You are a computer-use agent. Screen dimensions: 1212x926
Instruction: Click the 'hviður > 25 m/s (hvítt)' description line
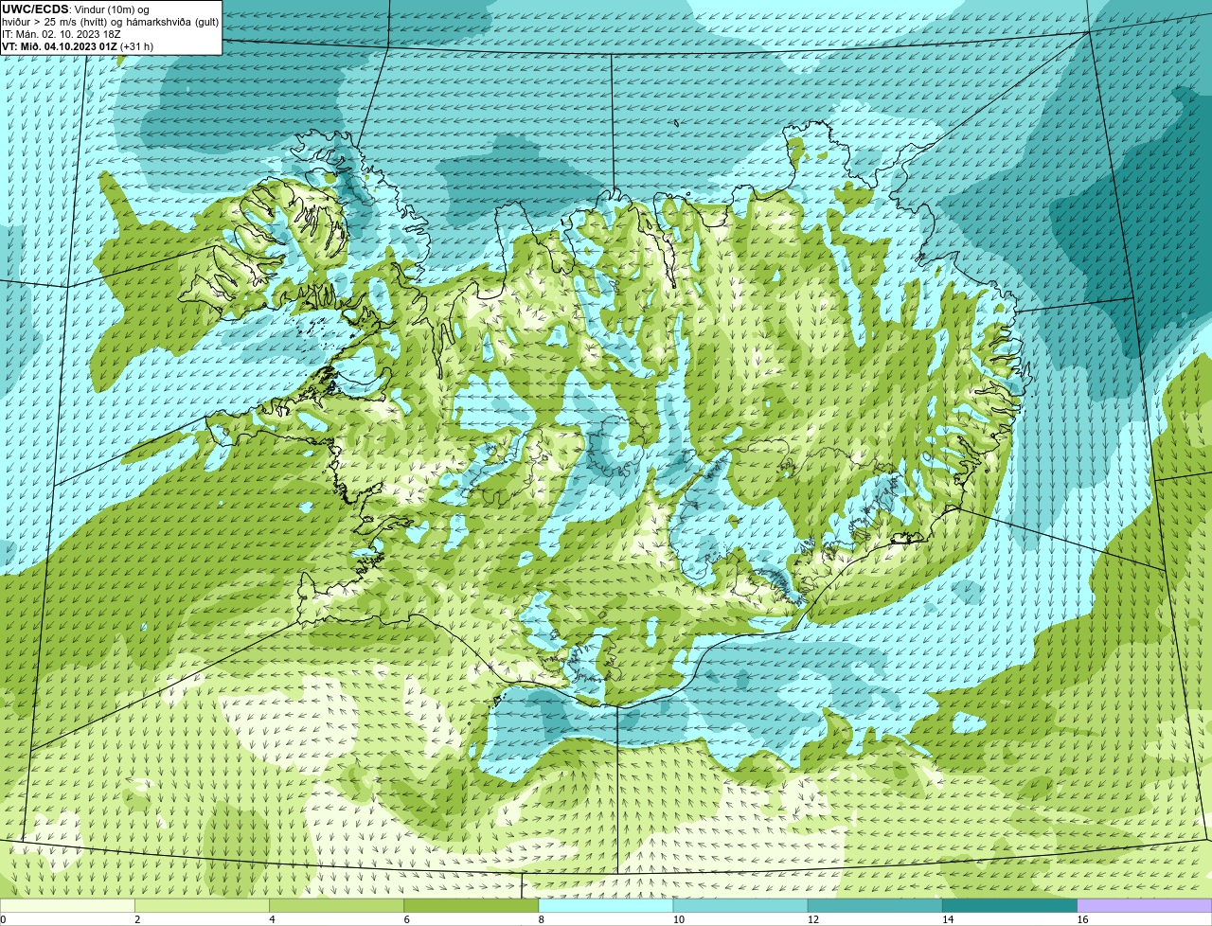110,22
